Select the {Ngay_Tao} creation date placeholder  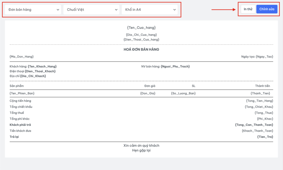(x=264, y=56)
